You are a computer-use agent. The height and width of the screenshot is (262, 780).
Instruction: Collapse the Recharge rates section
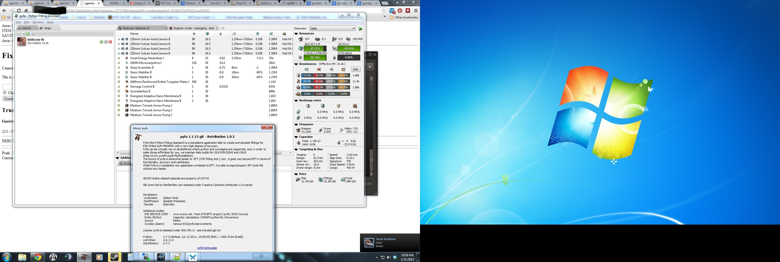pyautogui.click(x=296, y=101)
